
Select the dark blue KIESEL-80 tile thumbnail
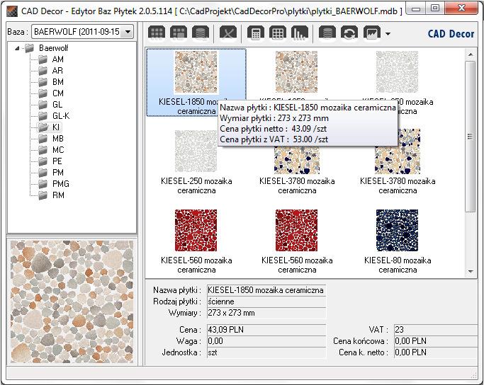pos(398,230)
